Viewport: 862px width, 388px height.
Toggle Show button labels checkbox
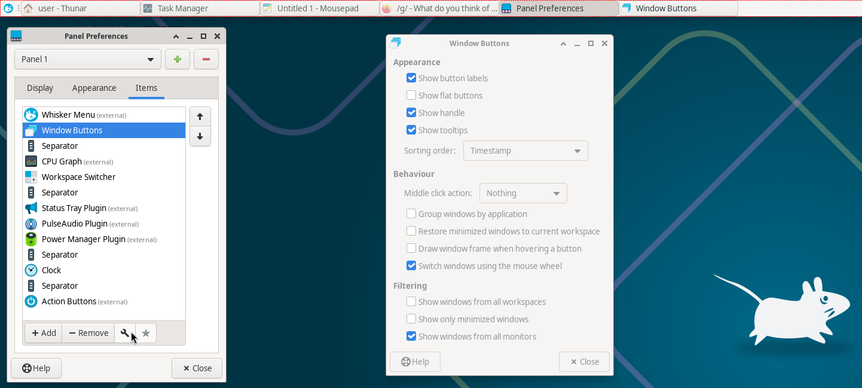click(x=411, y=78)
